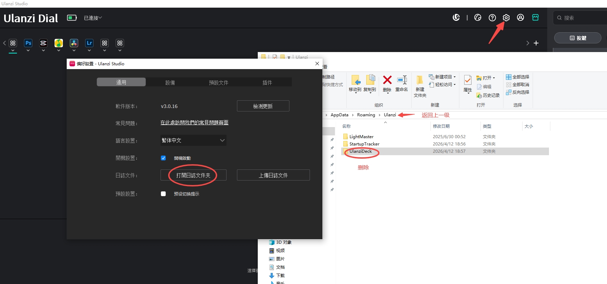Click the 搜索 search field
Image resolution: width=607 pixels, height=284 pixels.
[580, 18]
